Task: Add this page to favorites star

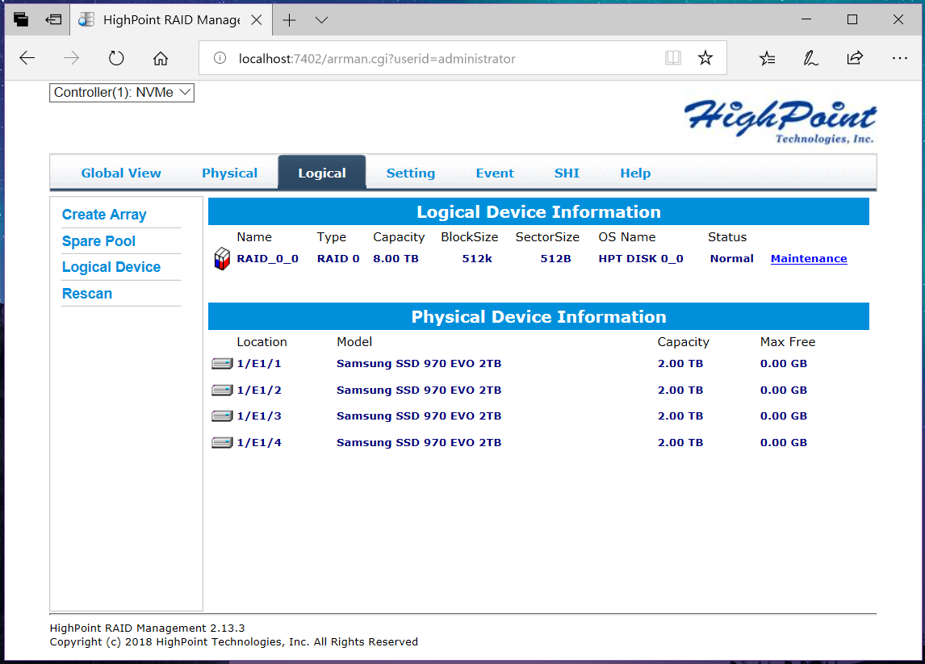Action: (705, 58)
